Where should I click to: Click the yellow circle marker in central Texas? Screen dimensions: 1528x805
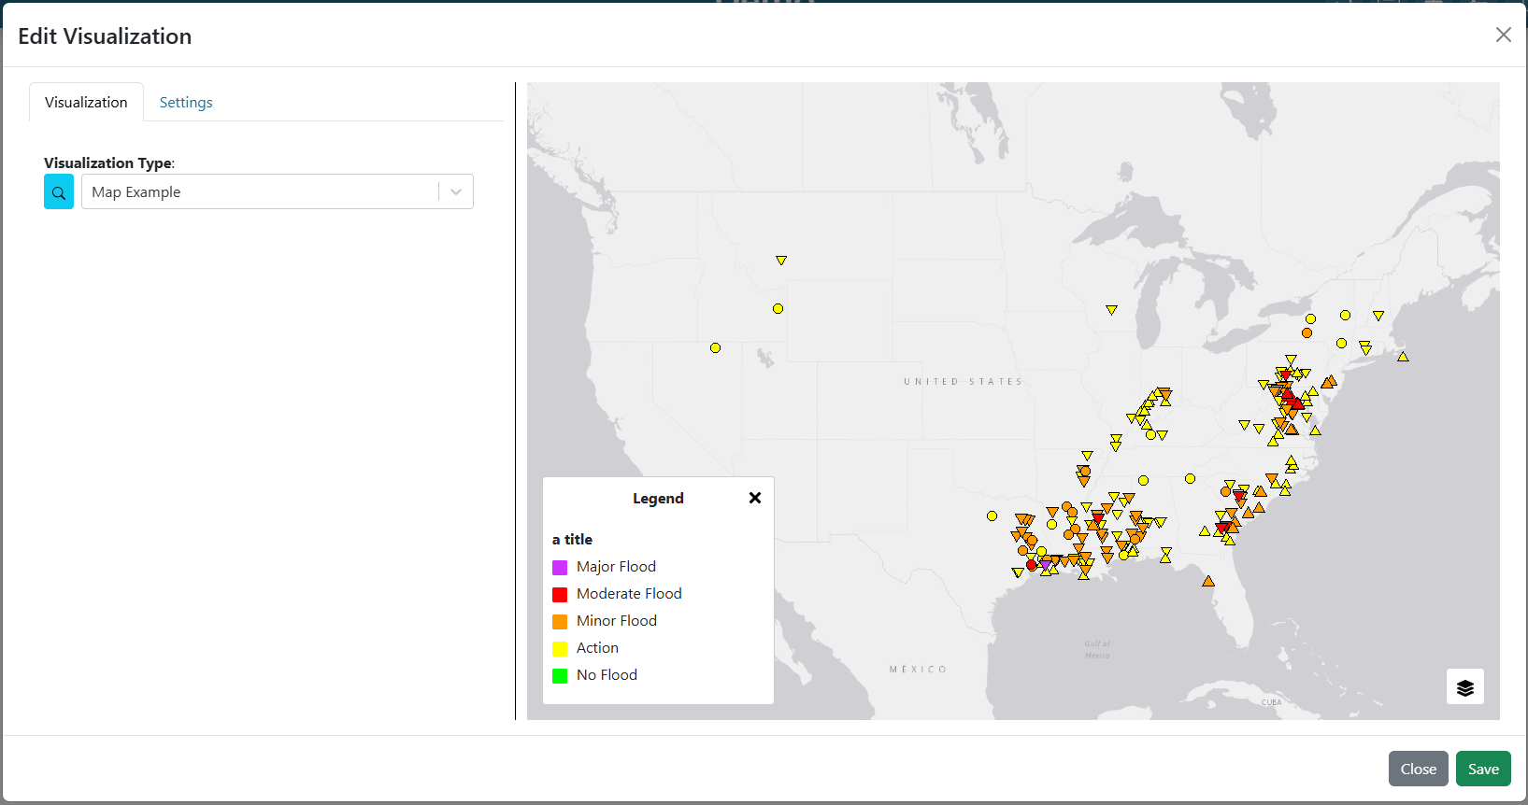point(992,515)
